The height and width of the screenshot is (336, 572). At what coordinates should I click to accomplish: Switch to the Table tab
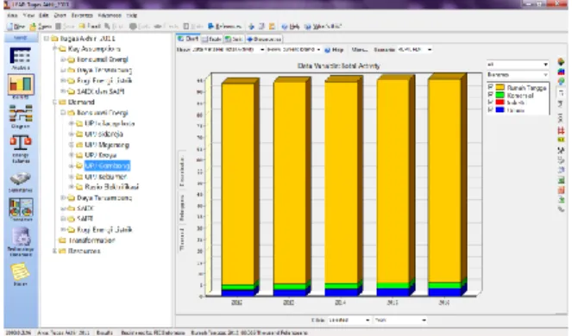(x=212, y=39)
